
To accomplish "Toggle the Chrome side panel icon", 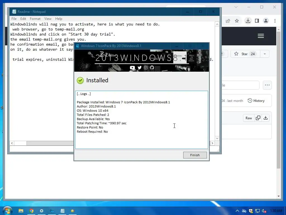I will click(257, 21).
